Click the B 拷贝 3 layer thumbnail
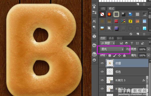The height and width of the screenshot is (96, 151). click(110, 80)
